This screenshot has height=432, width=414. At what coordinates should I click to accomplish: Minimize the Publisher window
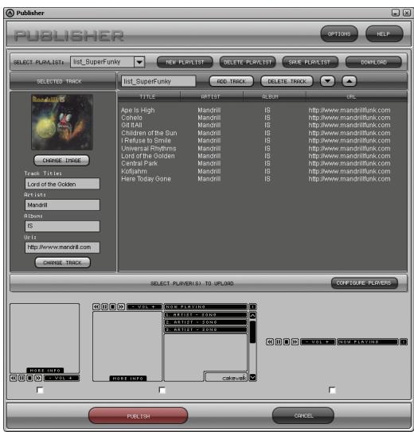click(396, 13)
